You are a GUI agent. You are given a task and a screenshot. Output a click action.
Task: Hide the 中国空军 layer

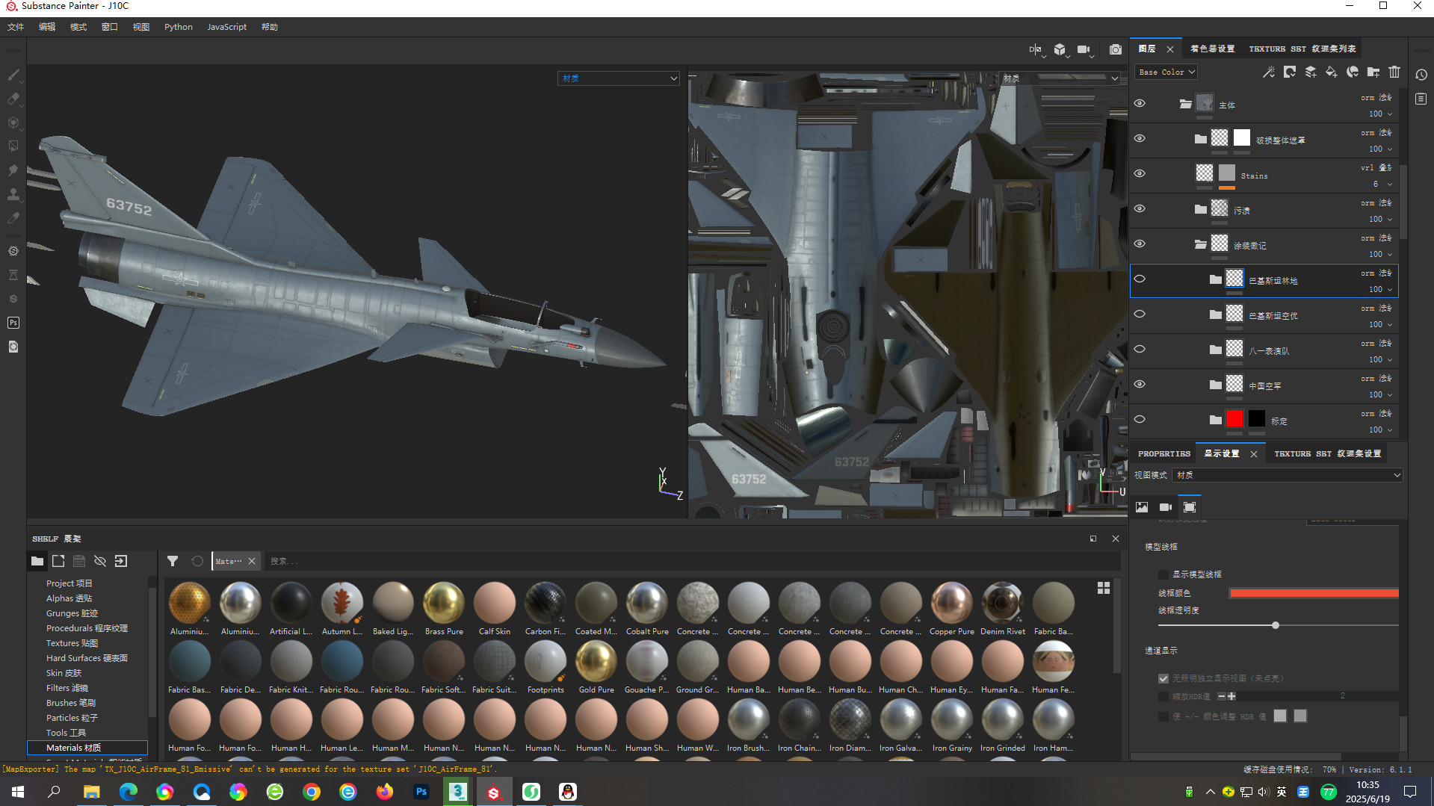pyautogui.click(x=1140, y=385)
